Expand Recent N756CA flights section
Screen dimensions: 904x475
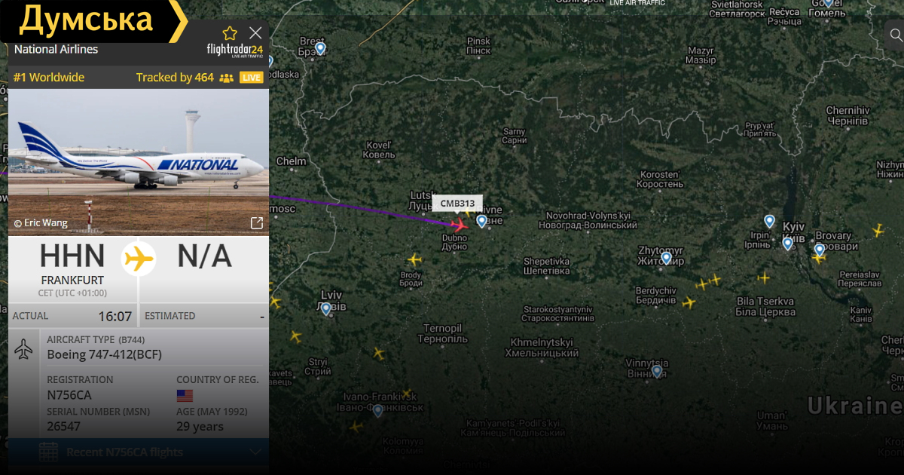[139, 452]
